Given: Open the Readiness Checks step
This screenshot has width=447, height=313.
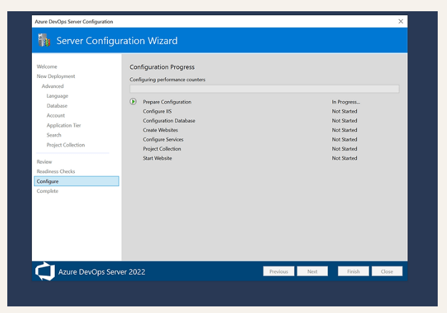Looking at the screenshot, I should (x=56, y=172).
